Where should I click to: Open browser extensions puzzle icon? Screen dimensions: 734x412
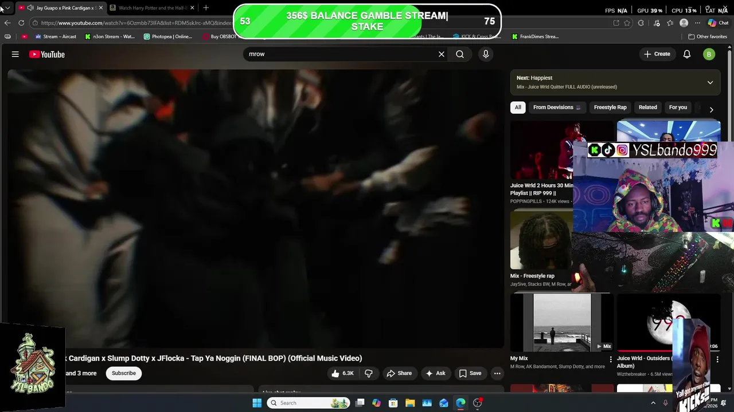(641, 23)
